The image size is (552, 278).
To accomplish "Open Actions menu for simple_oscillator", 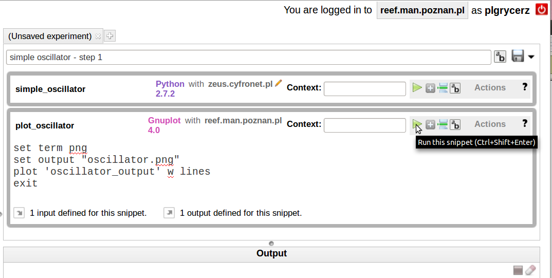I will [490, 88].
